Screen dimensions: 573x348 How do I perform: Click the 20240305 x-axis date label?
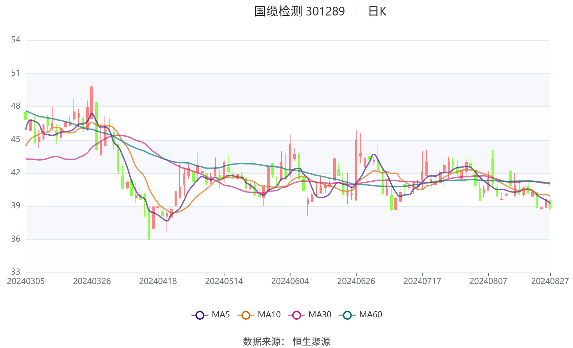[x=26, y=281]
